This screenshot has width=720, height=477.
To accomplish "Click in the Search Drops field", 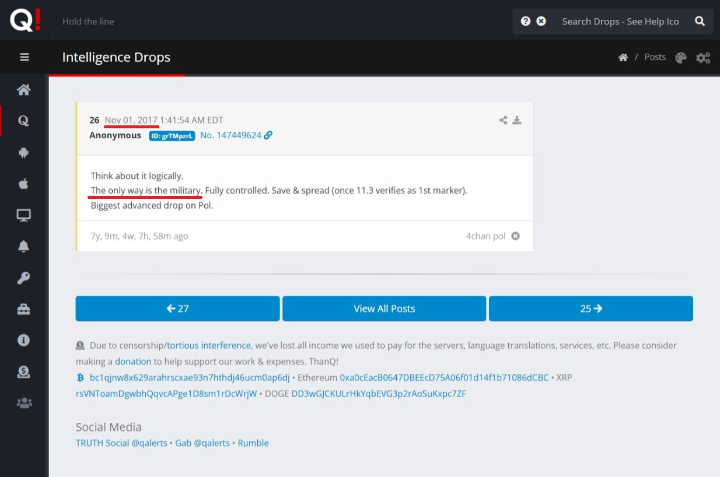I will pyautogui.click(x=621, y=21).
